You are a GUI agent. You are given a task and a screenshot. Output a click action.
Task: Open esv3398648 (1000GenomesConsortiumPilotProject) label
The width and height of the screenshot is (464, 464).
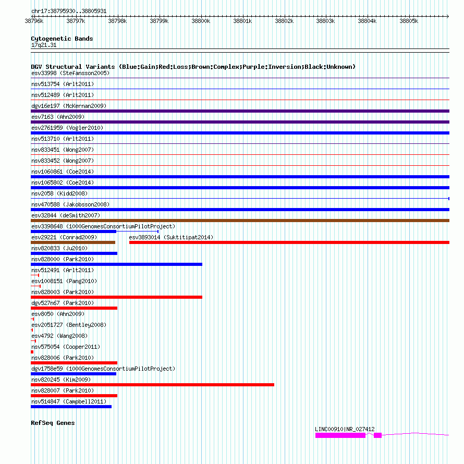pos(103,226)
